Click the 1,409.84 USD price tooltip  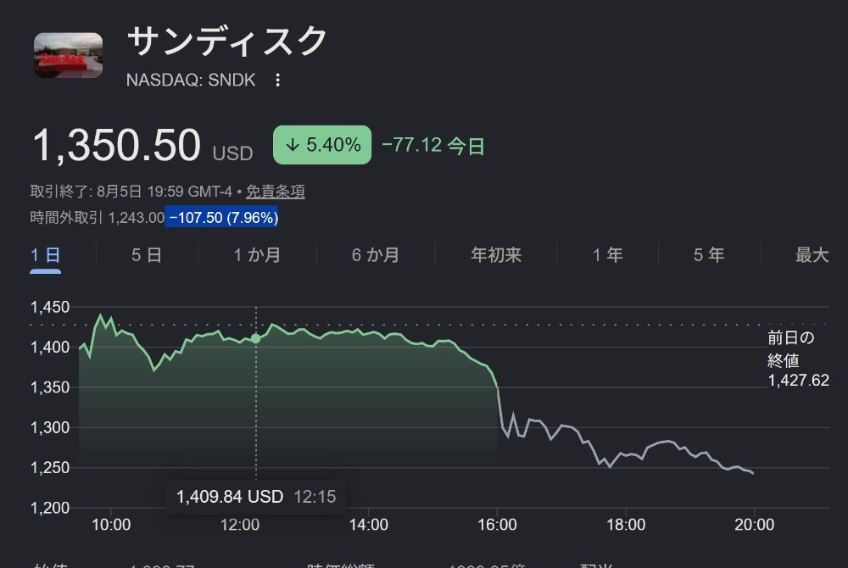[256, 497]
